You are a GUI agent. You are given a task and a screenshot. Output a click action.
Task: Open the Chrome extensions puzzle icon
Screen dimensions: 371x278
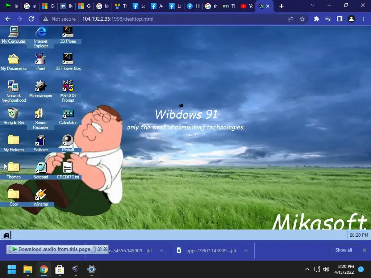point(316,19)
